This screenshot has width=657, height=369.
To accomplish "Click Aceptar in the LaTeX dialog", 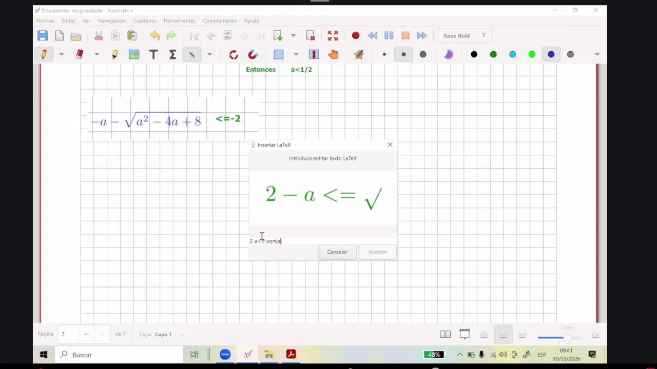I will coord(377,252).
